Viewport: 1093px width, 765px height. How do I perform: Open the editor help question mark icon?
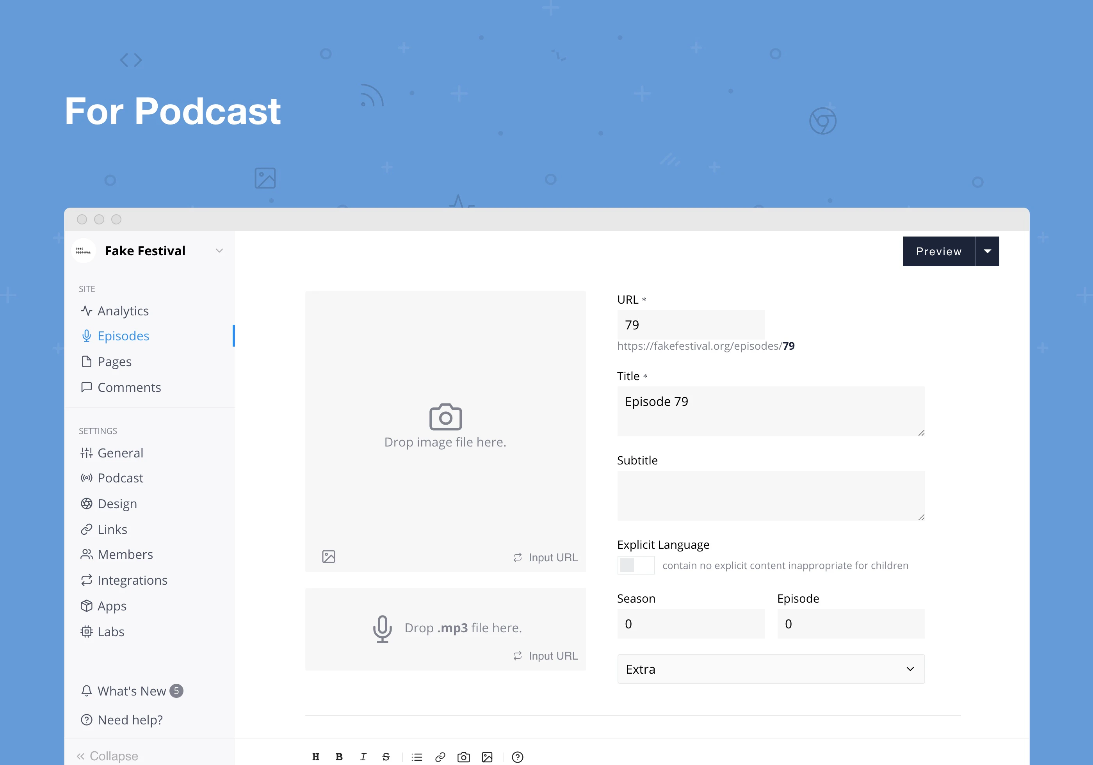[x=518, y=757]
